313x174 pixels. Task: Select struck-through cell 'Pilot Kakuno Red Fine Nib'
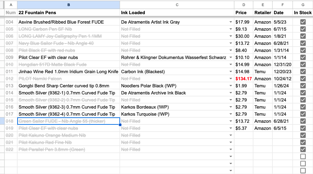68,142
